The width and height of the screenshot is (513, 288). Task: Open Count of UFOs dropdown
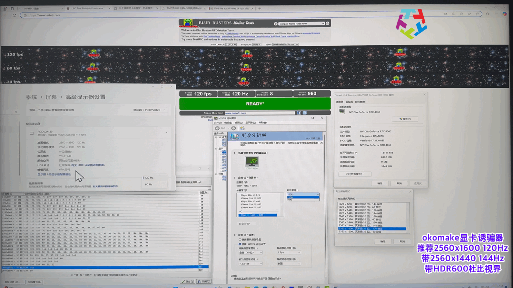point(231,45)
